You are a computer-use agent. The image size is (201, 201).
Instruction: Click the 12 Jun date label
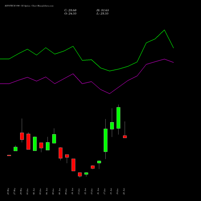[86, 191]
